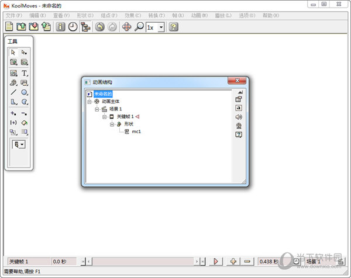The width and height of the screenshot is (351, 278).
Task: Click the film reel icon in the structure panel
Action: point(239,126)
